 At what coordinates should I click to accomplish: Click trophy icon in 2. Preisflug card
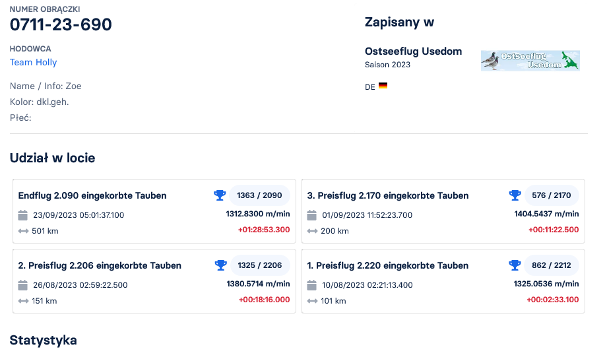point(220,265)
